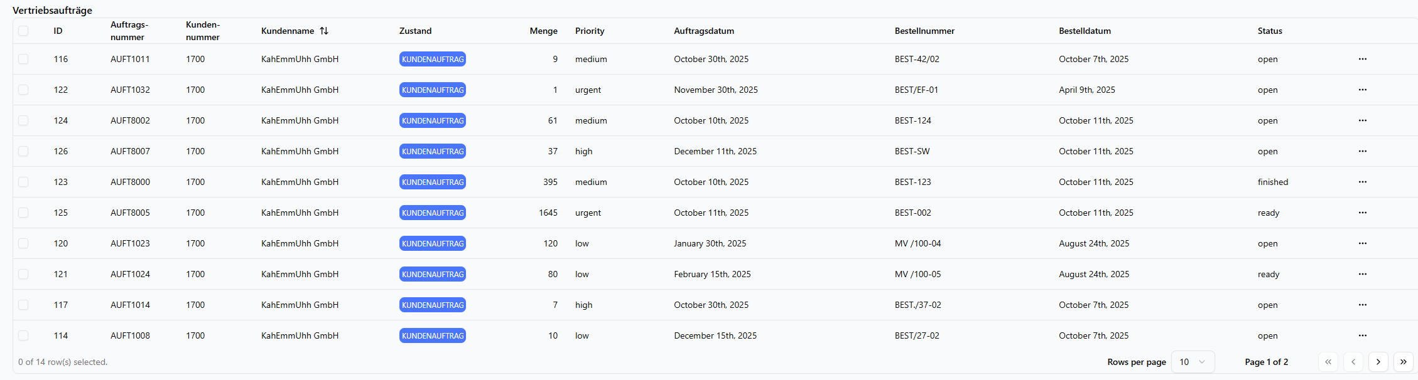Open three-dot menu for order AUFT1032
Image resolution: width=1418 pixels, height=380 pixels.
click(x=1362, y=90)
